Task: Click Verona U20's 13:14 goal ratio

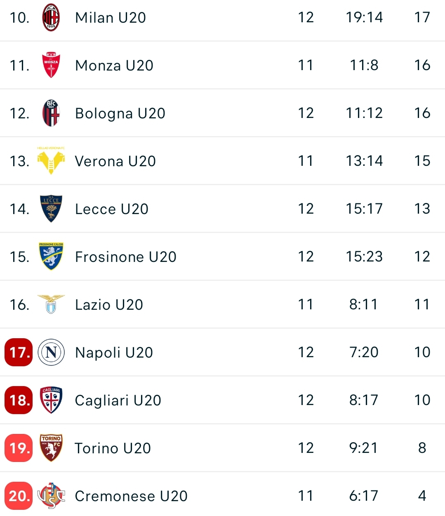Action: 364,161
